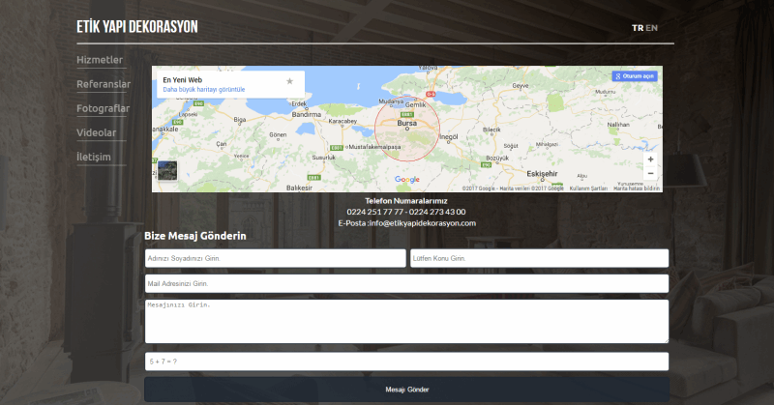Viewport: 774px width, 405px height.
Task: Click the Bursa location marker on map
Action: point(407,129)
